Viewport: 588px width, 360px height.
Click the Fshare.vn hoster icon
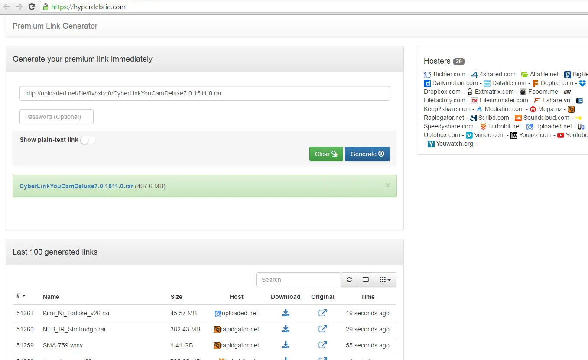tap(537, 101)
